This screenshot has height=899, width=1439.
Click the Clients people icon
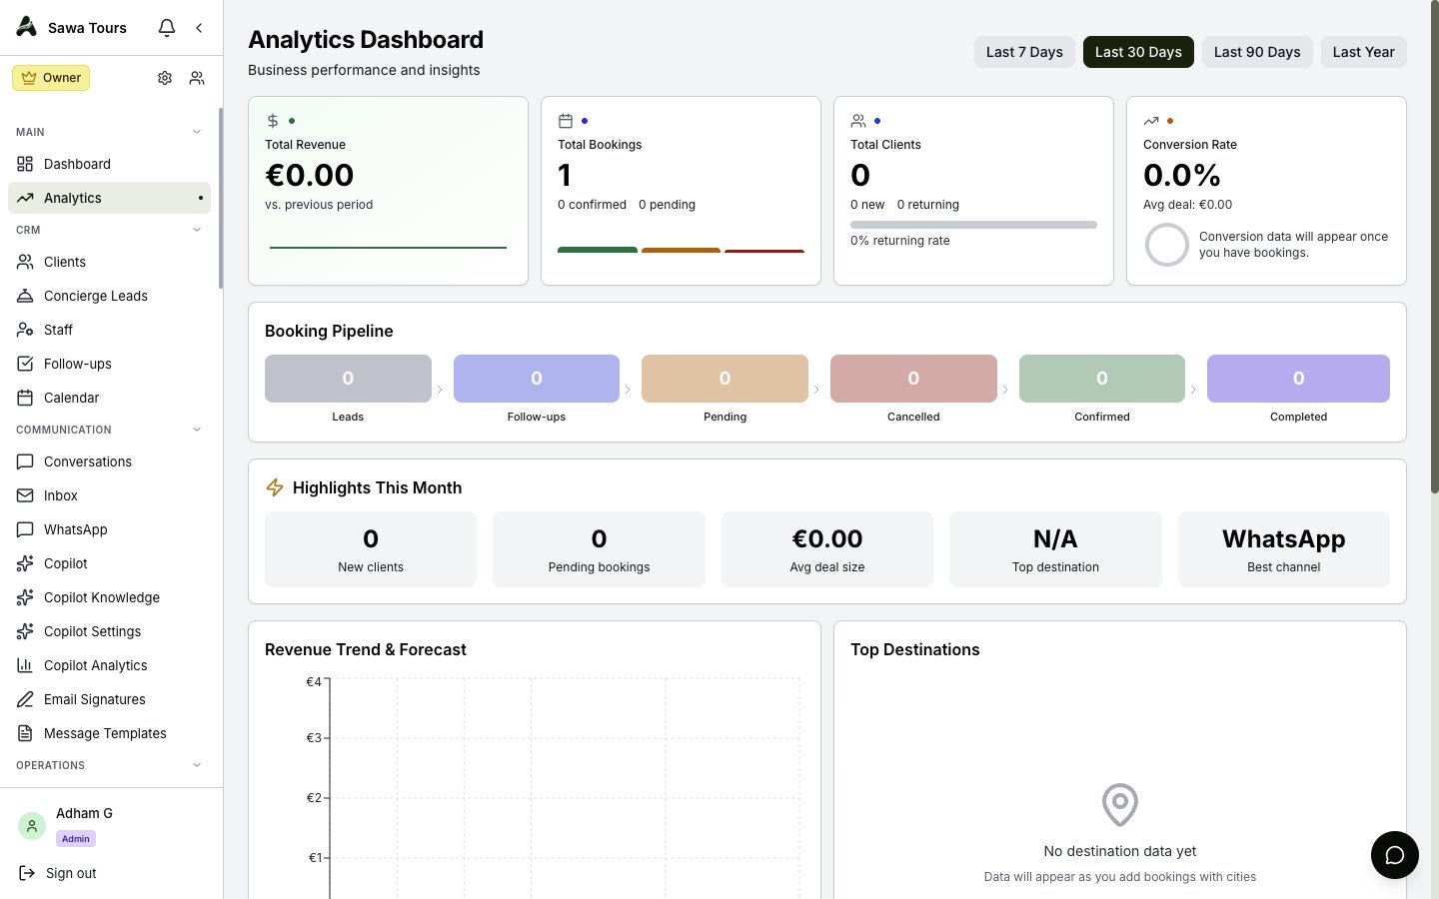coord(25,262)
